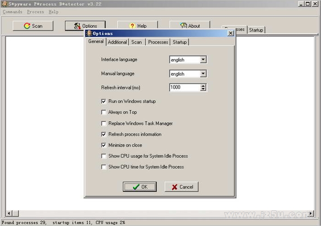Click the Refresh interval value field

coord(185,88)
